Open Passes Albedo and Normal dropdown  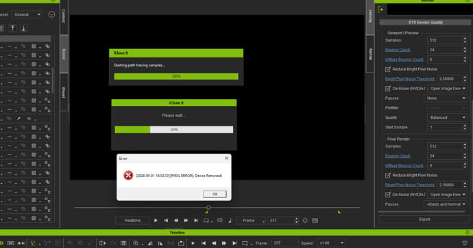point(446,204)
